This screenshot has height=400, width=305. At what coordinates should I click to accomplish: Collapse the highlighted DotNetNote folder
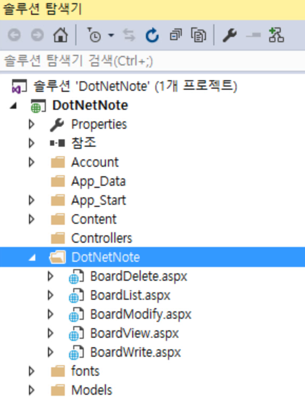click(32, 258)
